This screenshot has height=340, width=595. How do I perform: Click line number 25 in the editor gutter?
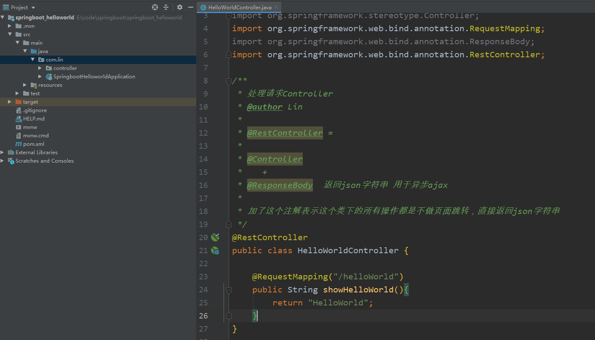coord(203,303)
